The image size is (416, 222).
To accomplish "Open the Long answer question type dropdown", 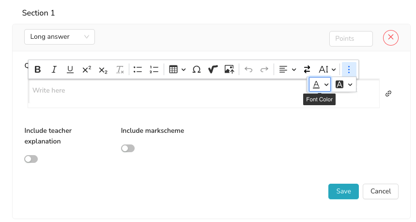I will click(x=60, y=37).
